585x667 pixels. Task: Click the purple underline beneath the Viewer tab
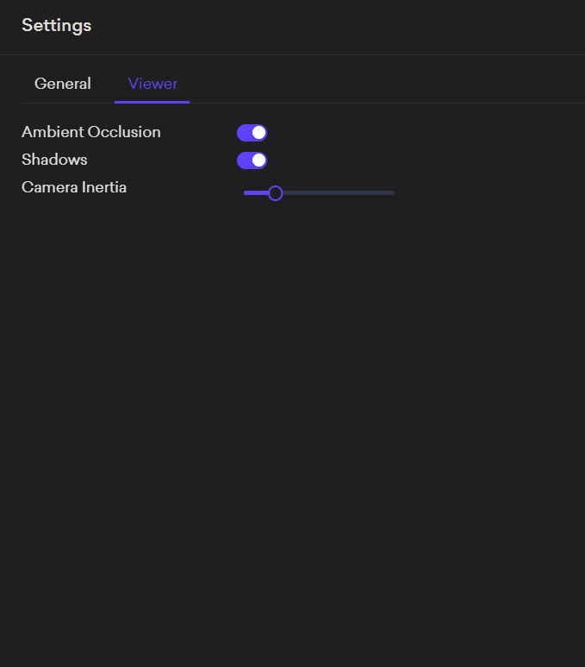pyautogui.click(x=152, y=102)
